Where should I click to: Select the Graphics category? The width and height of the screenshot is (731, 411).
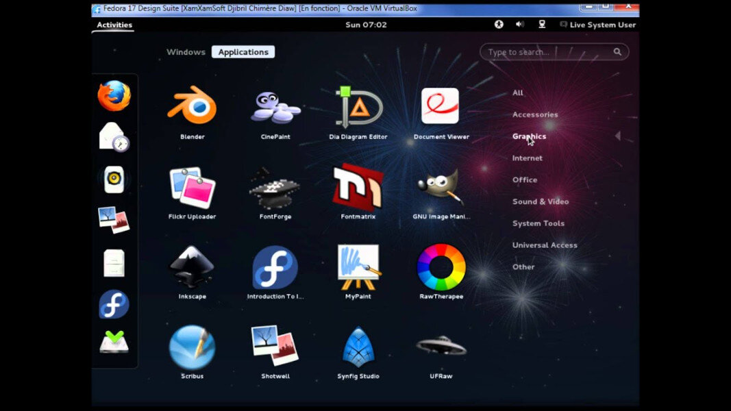[529, 136]
